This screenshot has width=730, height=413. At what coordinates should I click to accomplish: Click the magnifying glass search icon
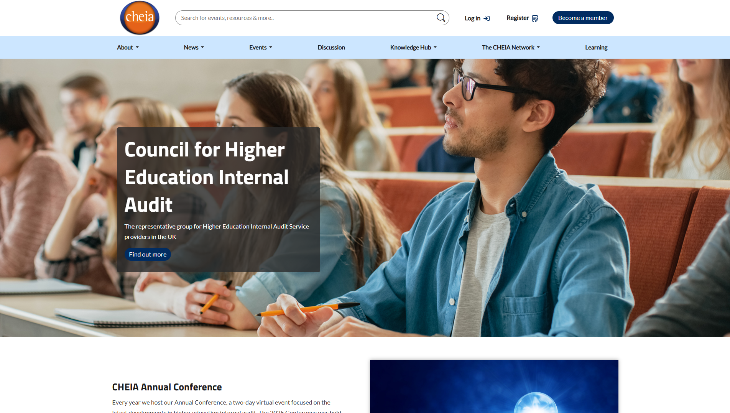441,18
